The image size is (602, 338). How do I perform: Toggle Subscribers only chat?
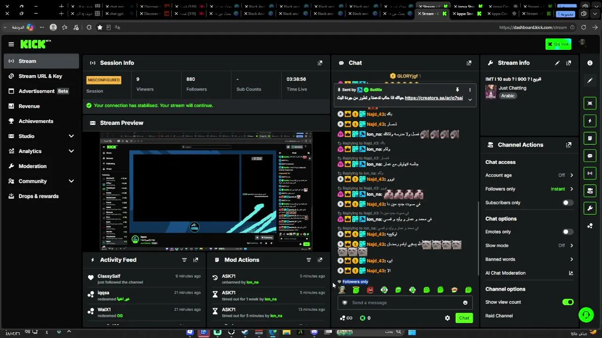pyautogui.click(x=568, y=203)
